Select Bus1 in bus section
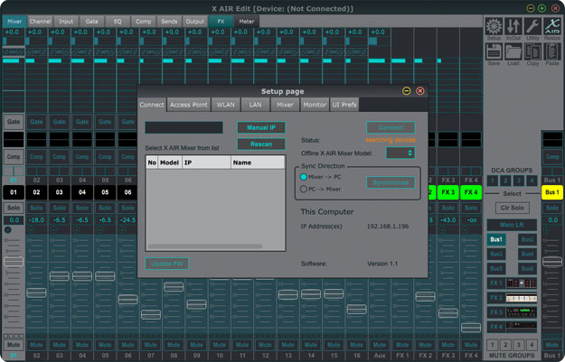 click(x=496, y=239)
